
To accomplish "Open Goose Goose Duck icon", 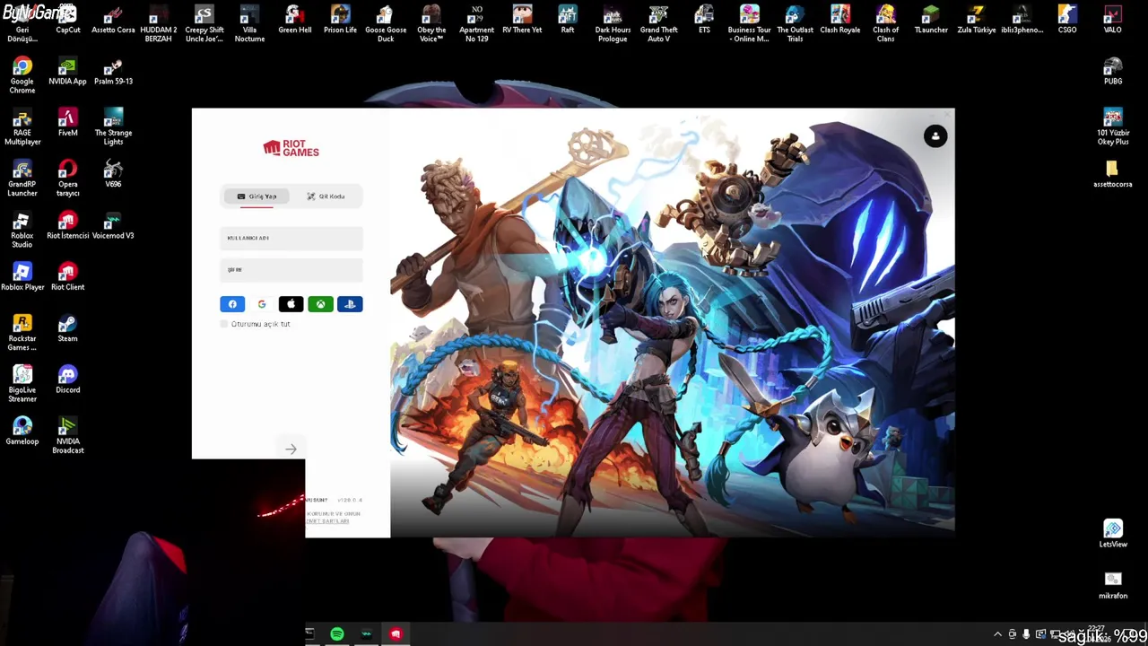I will 386,24.
